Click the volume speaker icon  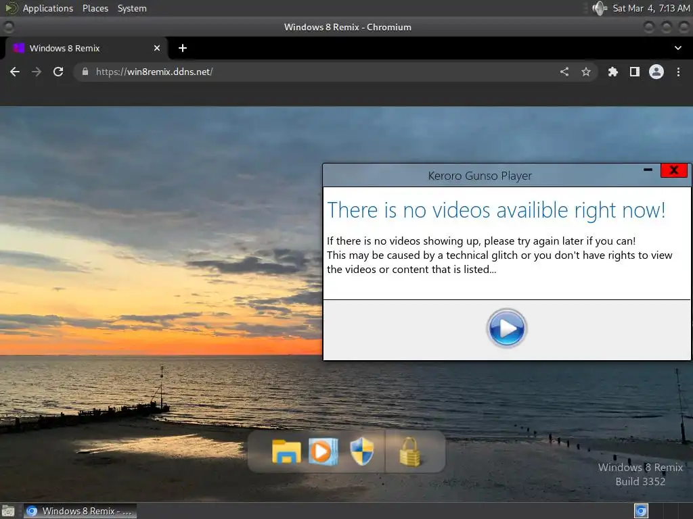click(600, 8)
